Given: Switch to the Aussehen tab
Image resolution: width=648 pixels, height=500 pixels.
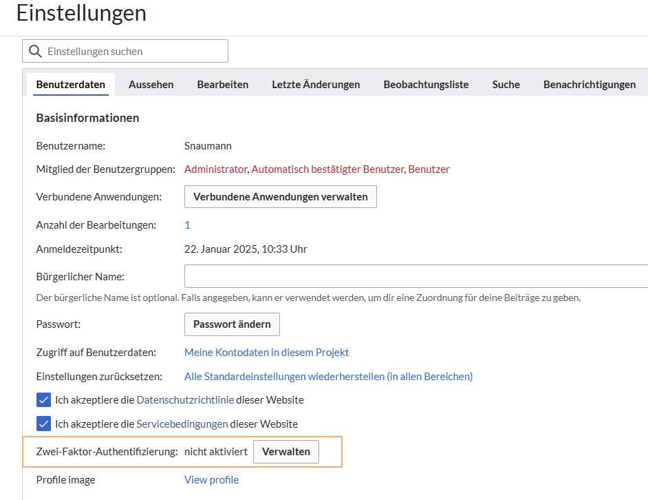Looking at the screenshot, I should [x=151, y=85].
